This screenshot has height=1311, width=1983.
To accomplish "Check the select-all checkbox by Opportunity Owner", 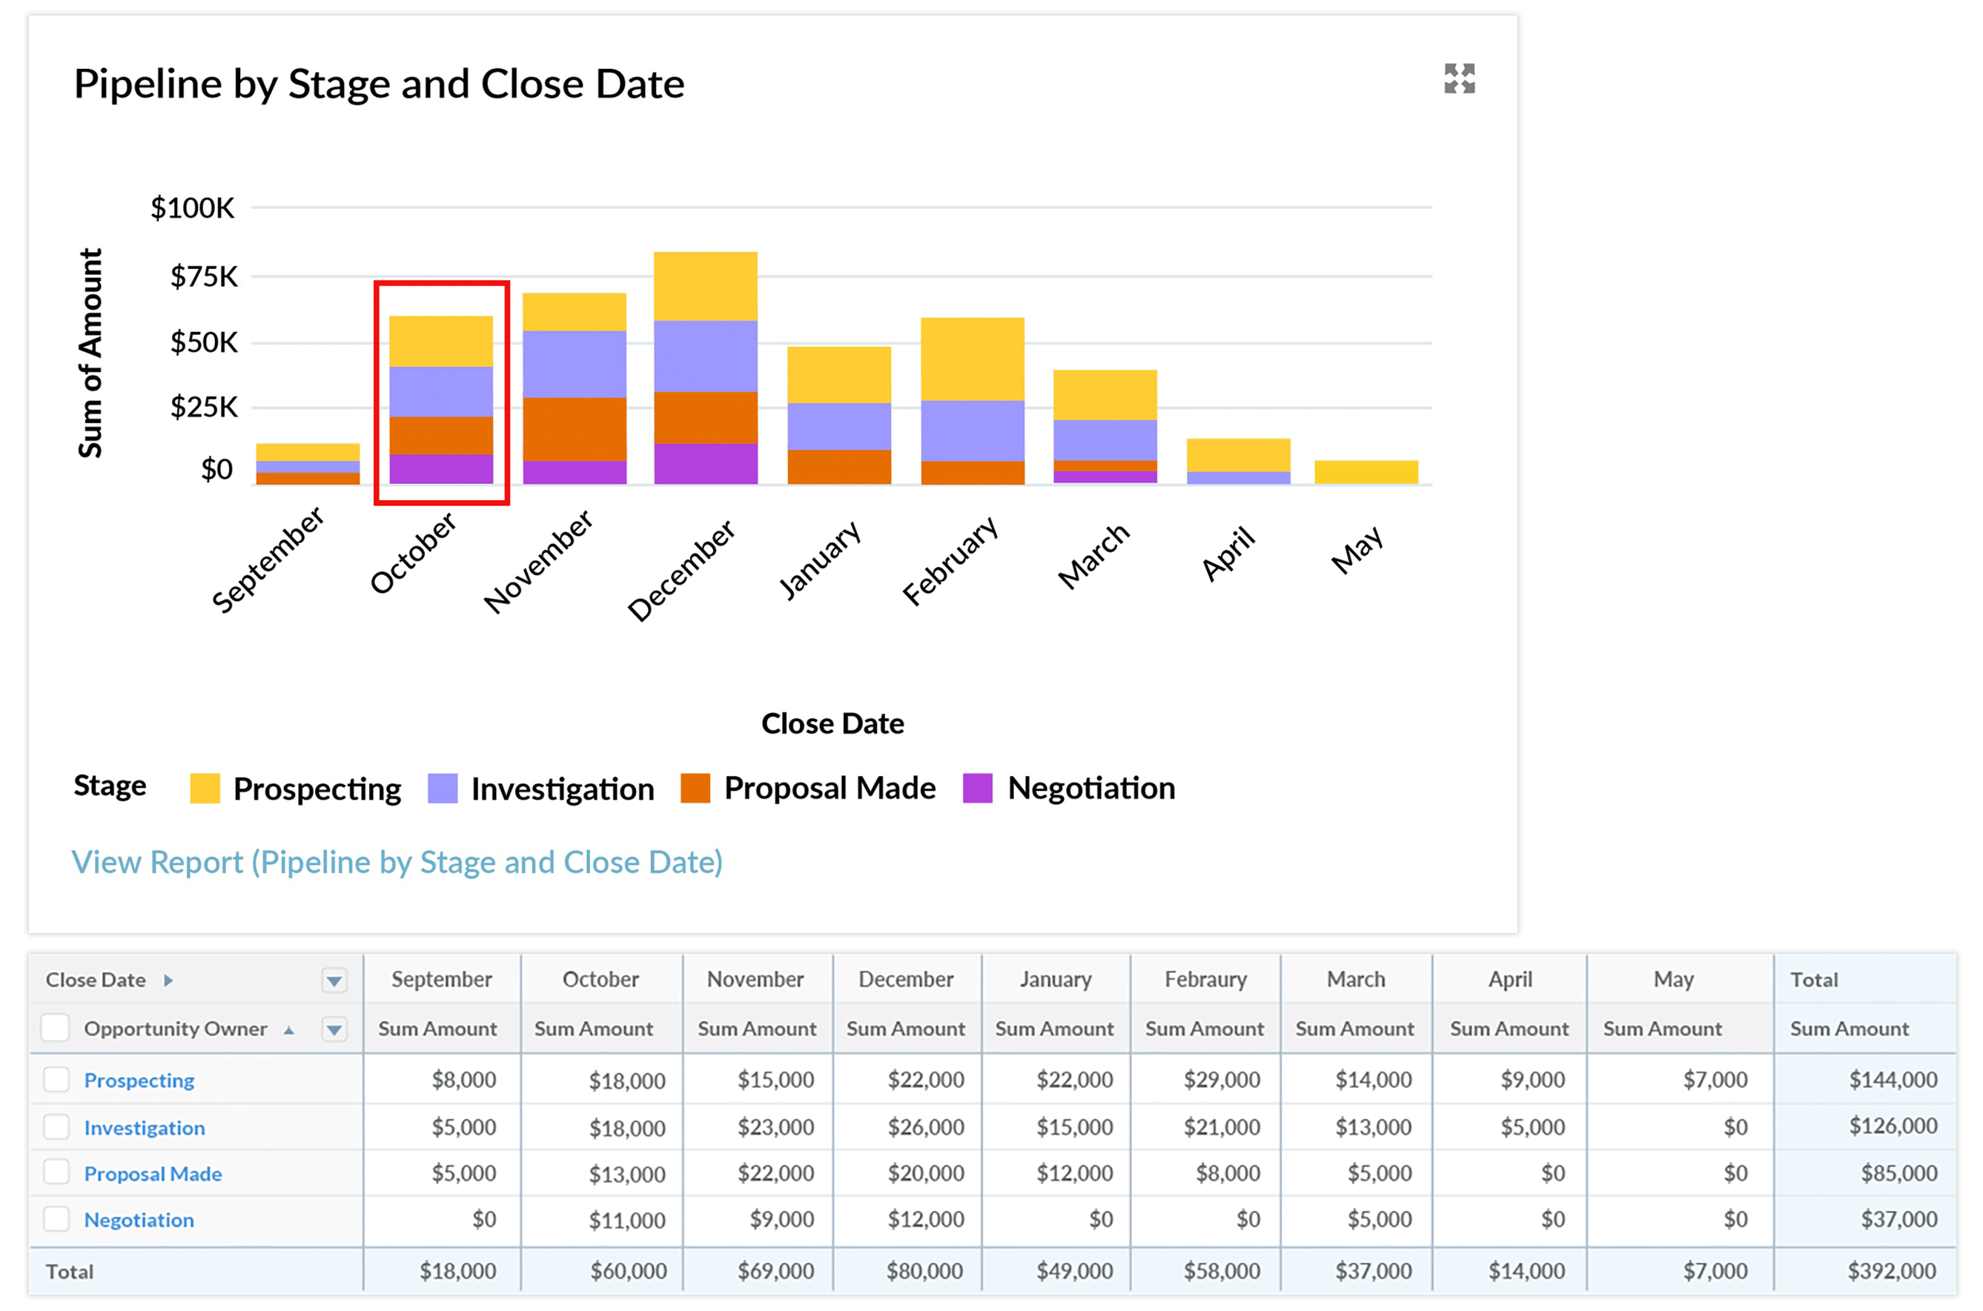I will click(x=55, y=1028).
